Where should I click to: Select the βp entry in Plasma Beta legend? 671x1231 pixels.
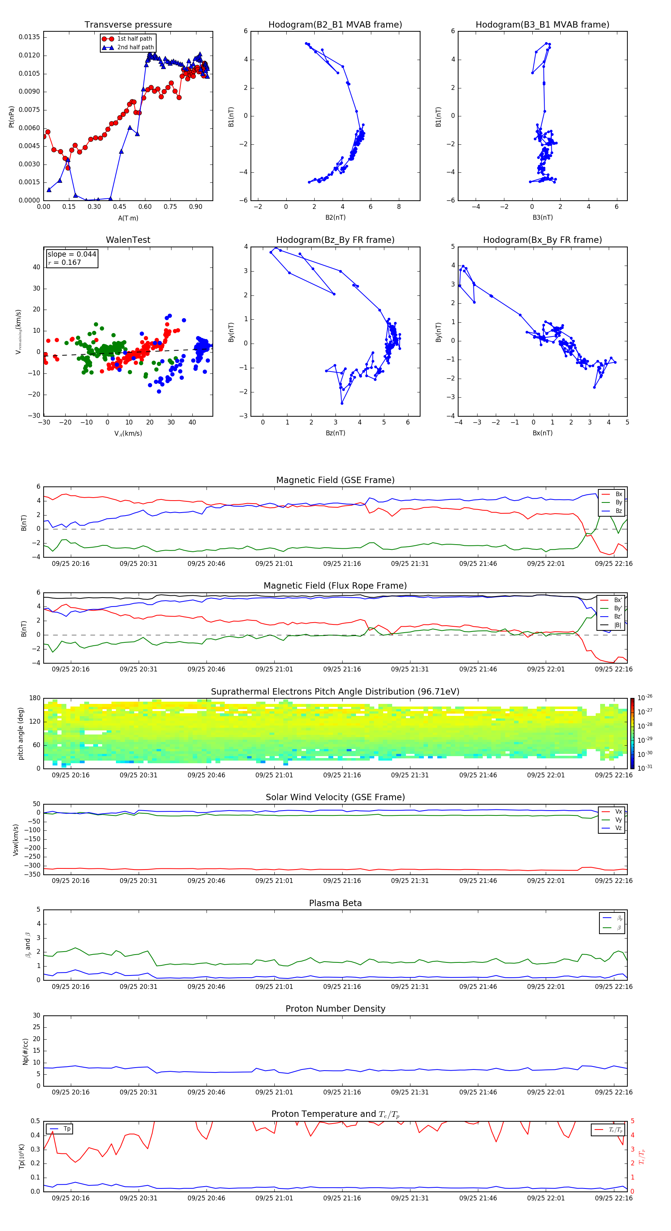[x=612, y=918]
